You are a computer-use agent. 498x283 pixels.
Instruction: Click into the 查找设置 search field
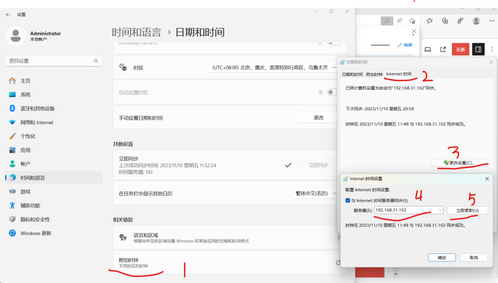49,61
